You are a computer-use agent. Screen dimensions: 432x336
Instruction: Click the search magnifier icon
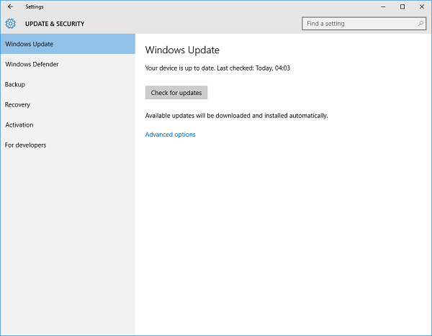point(420,24)
